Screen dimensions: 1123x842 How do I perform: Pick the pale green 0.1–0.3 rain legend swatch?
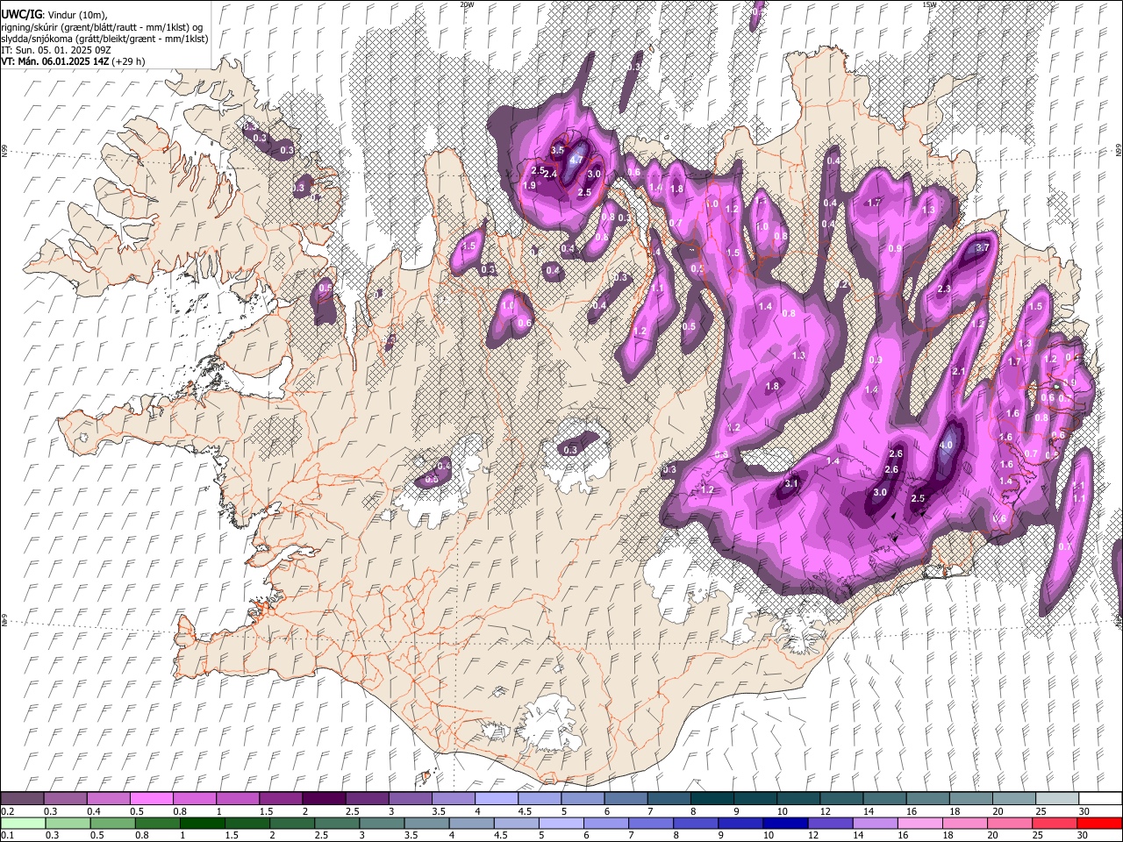[24, 823]
